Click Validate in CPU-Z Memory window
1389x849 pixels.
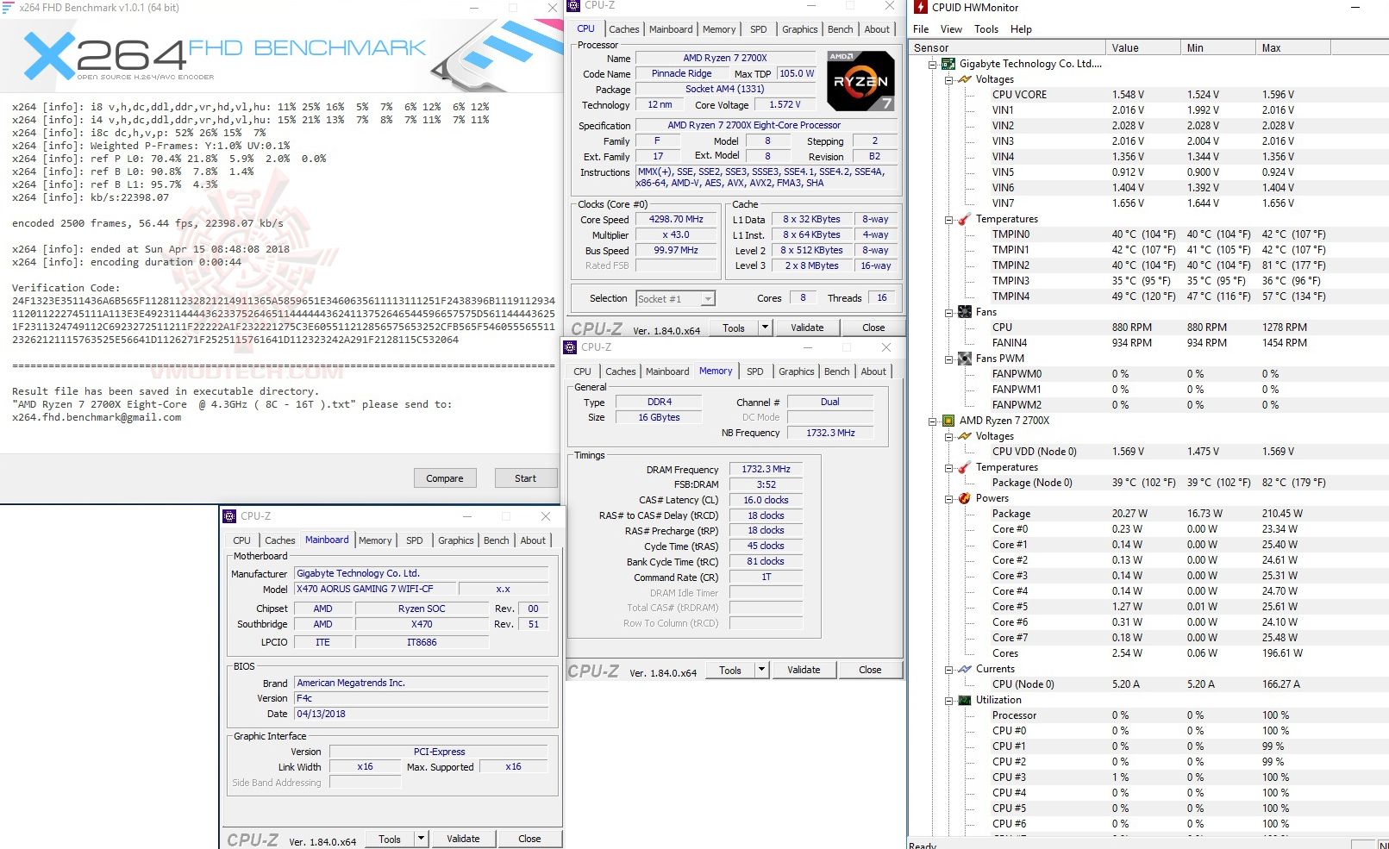[804, 670]
